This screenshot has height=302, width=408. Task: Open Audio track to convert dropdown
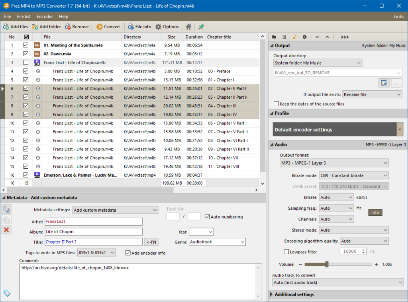338,283
